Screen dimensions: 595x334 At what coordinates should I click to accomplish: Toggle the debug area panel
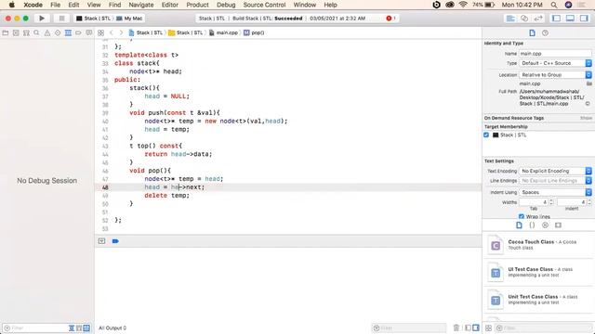[x=570, y=19]
